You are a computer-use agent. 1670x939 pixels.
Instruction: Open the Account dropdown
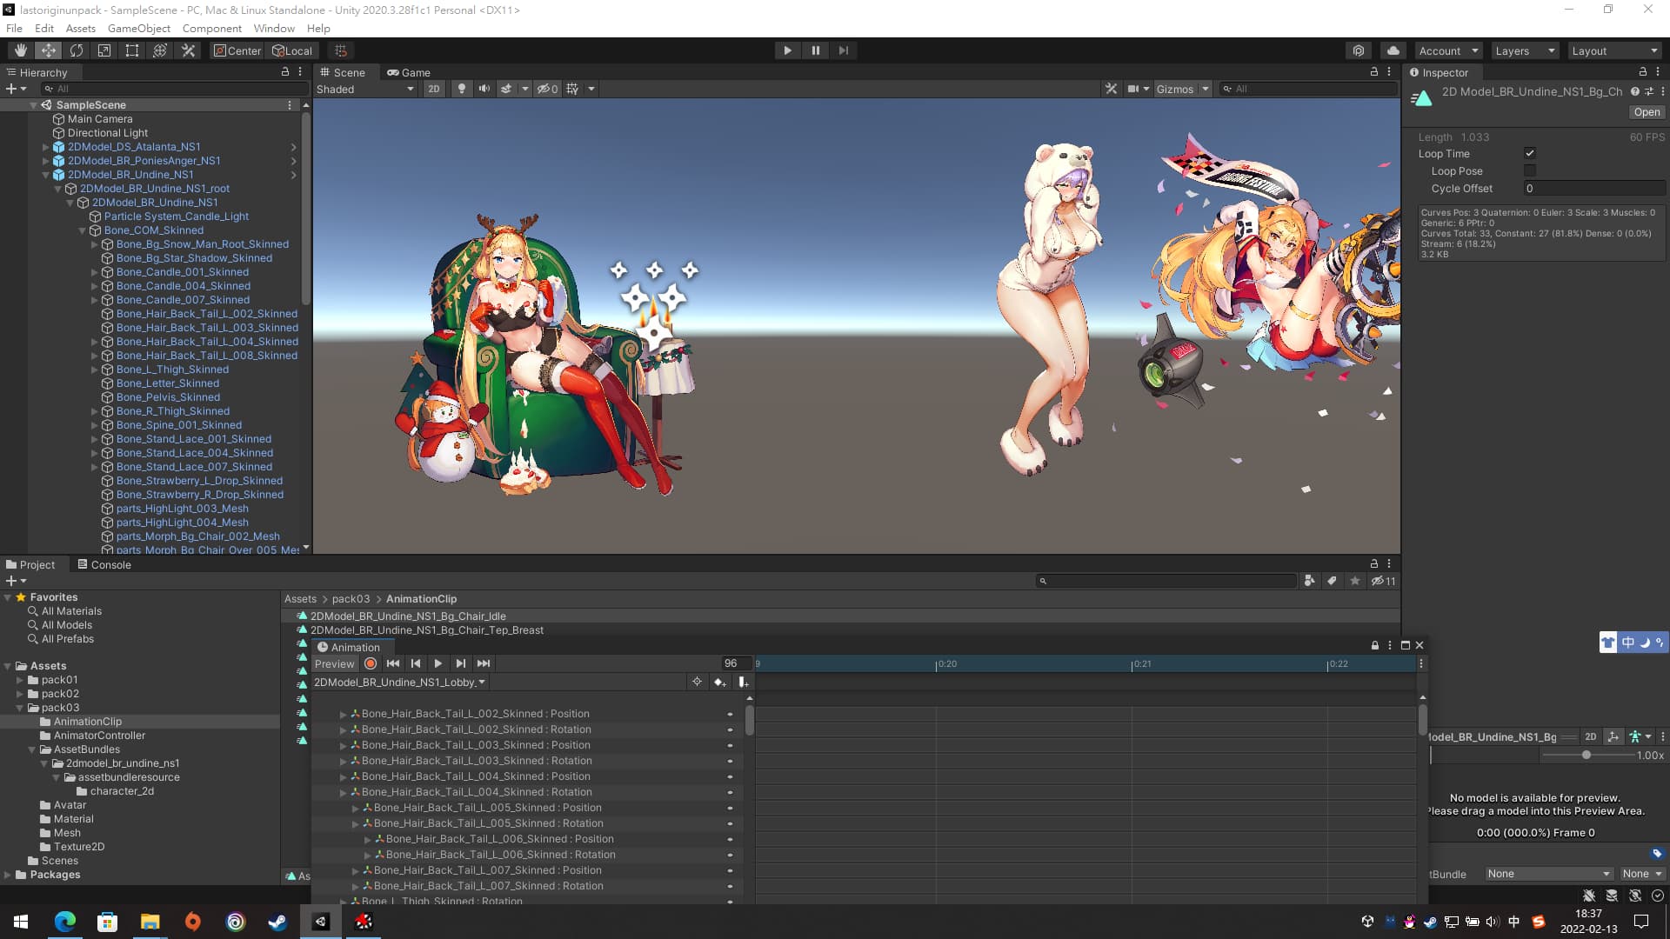(x=1448, y=50)
